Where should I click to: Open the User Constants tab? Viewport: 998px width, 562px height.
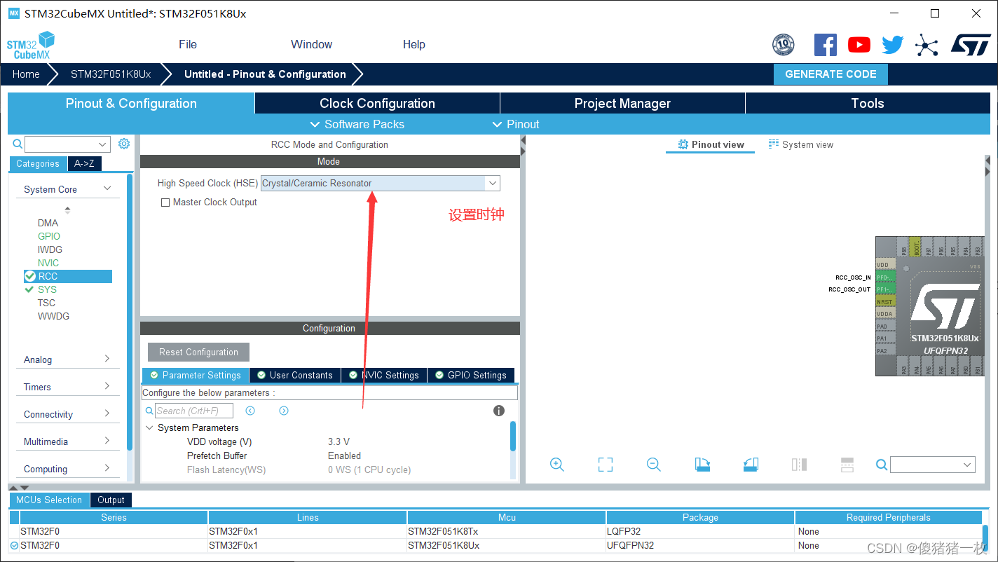pos(295,375)
